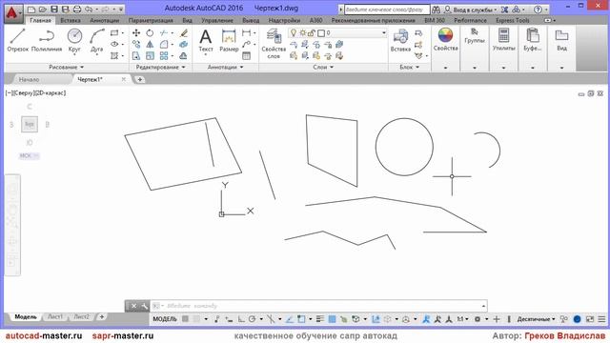Toggle the light bulb layer on/off icon

tap(294, 33)
